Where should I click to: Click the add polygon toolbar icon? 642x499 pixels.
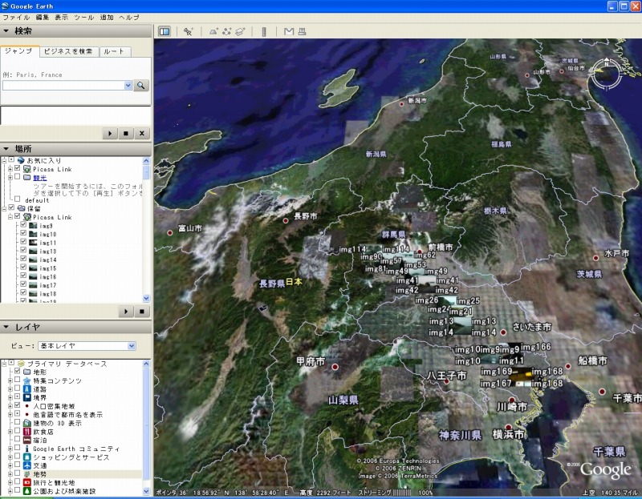click(x=213, y=32)
